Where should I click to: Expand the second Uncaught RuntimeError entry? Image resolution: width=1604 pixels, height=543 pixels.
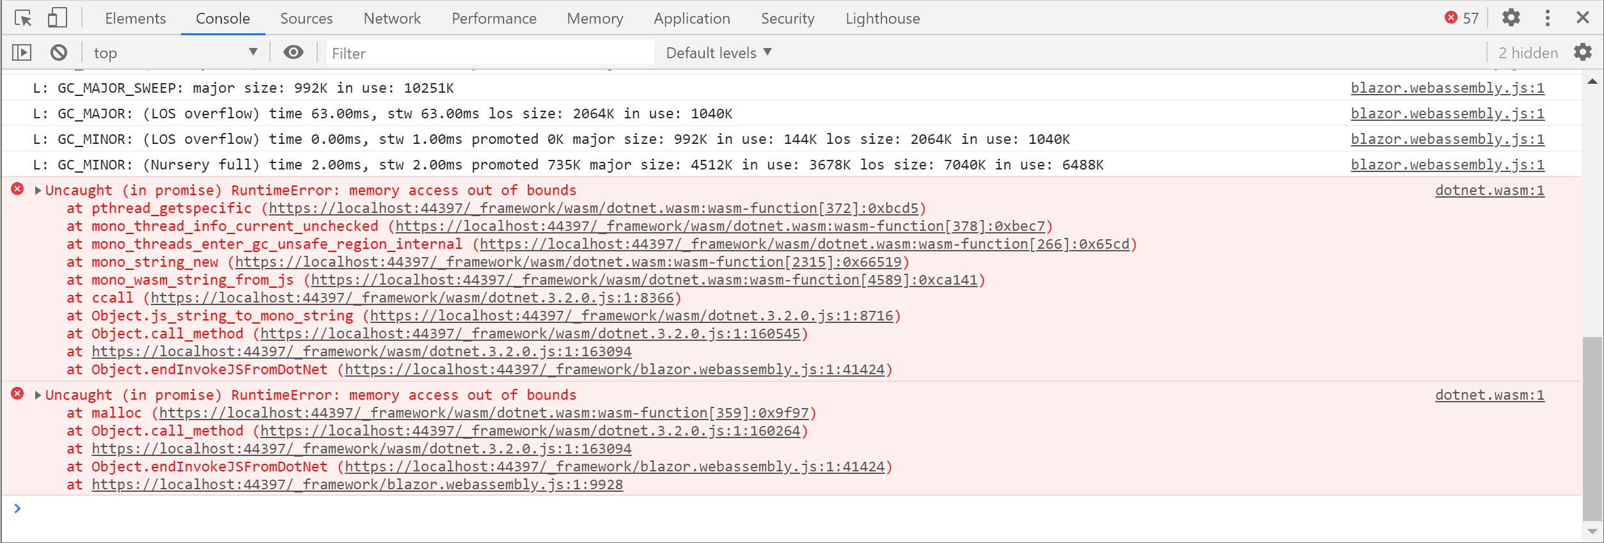[38, 395]
